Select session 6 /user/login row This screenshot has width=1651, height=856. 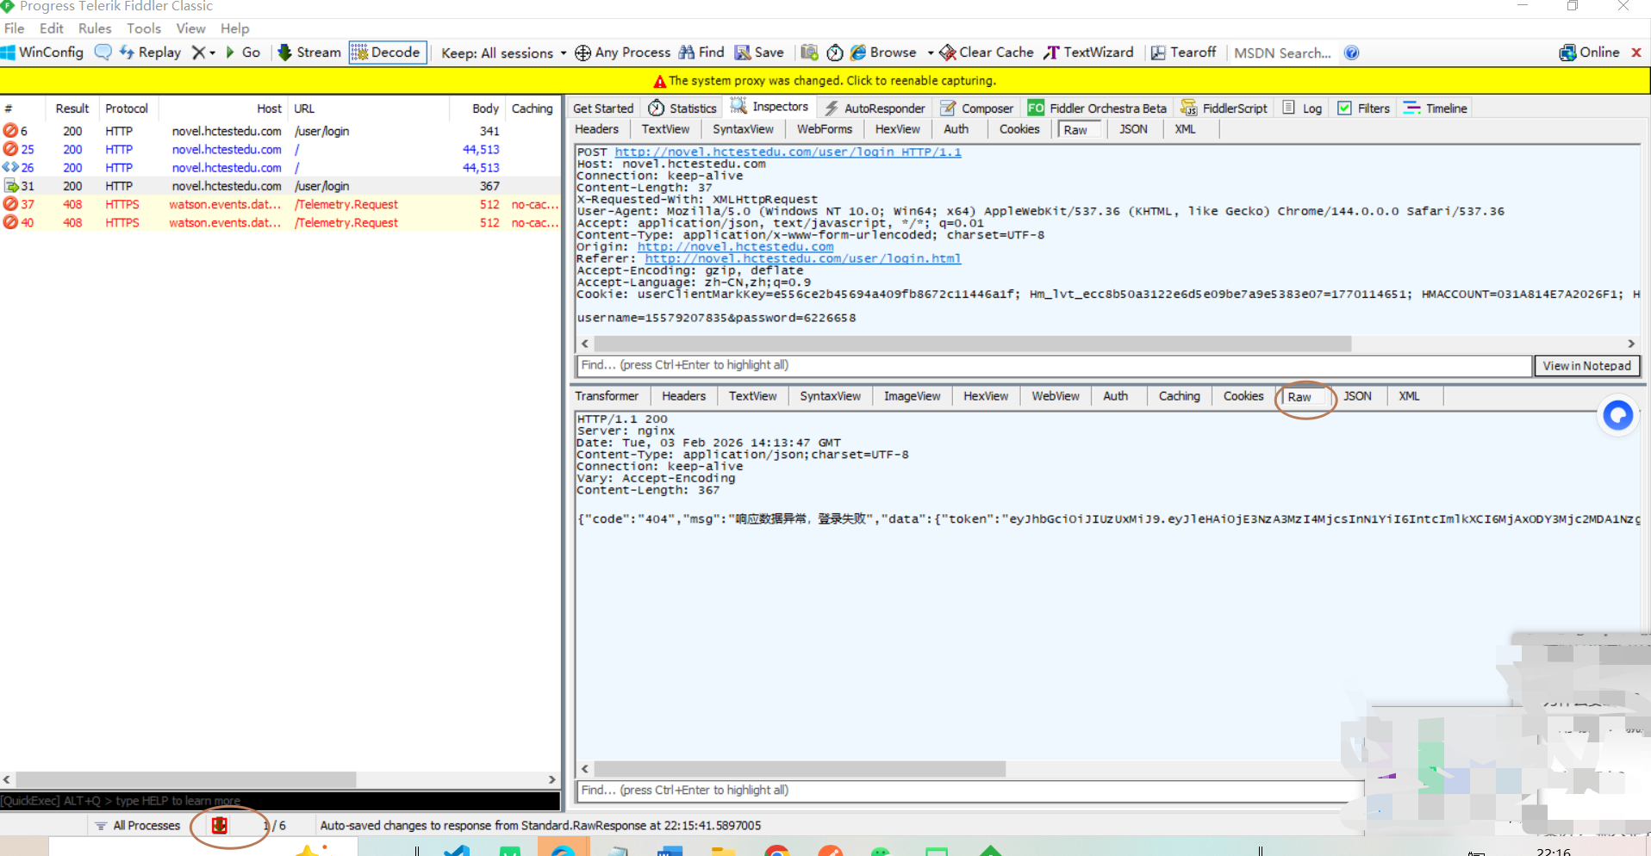280,131
